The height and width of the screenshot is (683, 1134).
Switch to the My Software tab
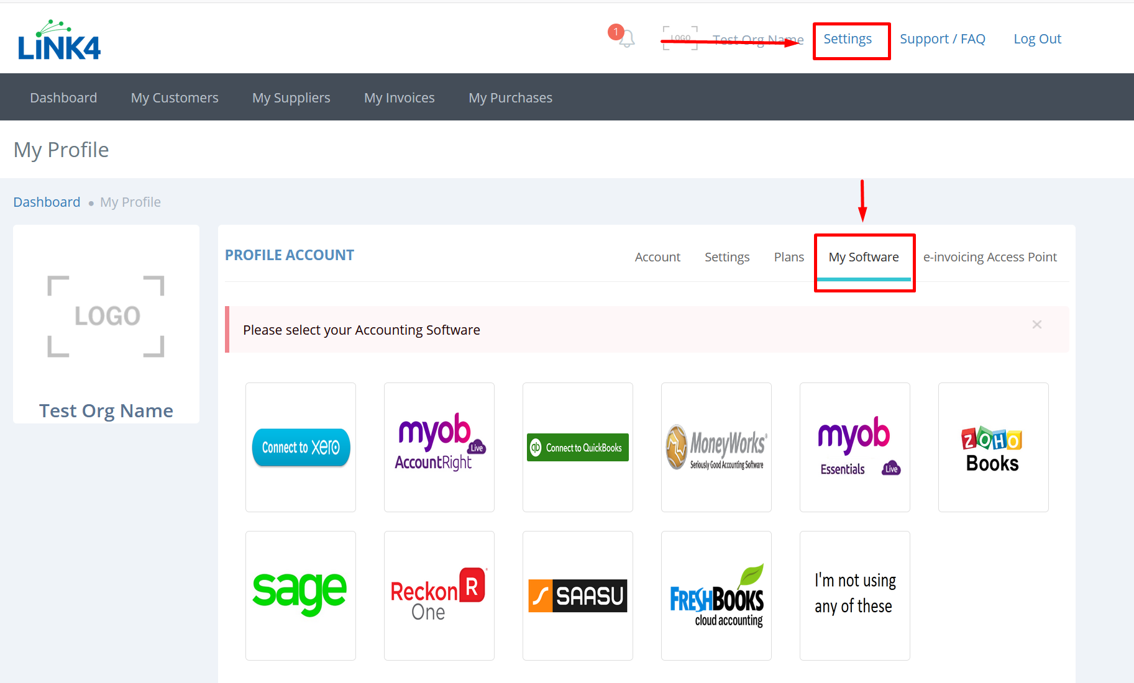[x=864, y=257]
